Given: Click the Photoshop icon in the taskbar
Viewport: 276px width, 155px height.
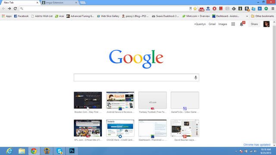Looking at the screenshot, I should click(x=72, y=151).
